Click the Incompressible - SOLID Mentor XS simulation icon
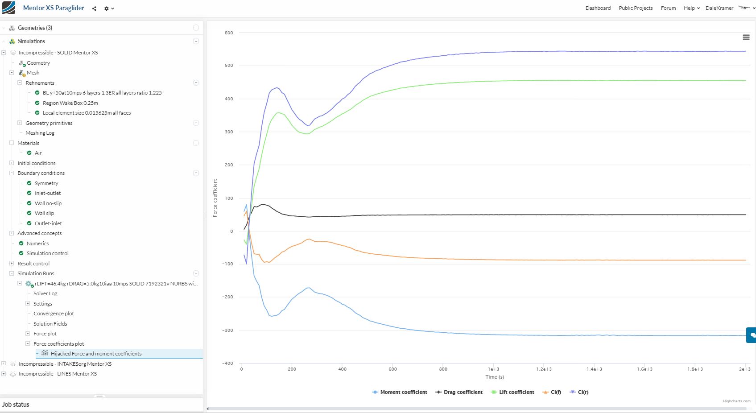756x413 pixels. (x=13, y=53)
